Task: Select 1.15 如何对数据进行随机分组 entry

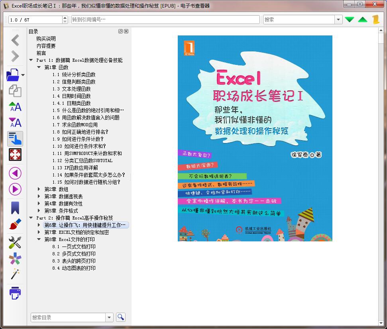Action: pos(86,182)
